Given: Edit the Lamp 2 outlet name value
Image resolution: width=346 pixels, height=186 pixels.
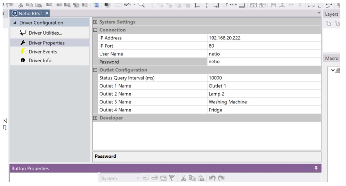Looking at the screenshot, I should (x=264, y=94).
